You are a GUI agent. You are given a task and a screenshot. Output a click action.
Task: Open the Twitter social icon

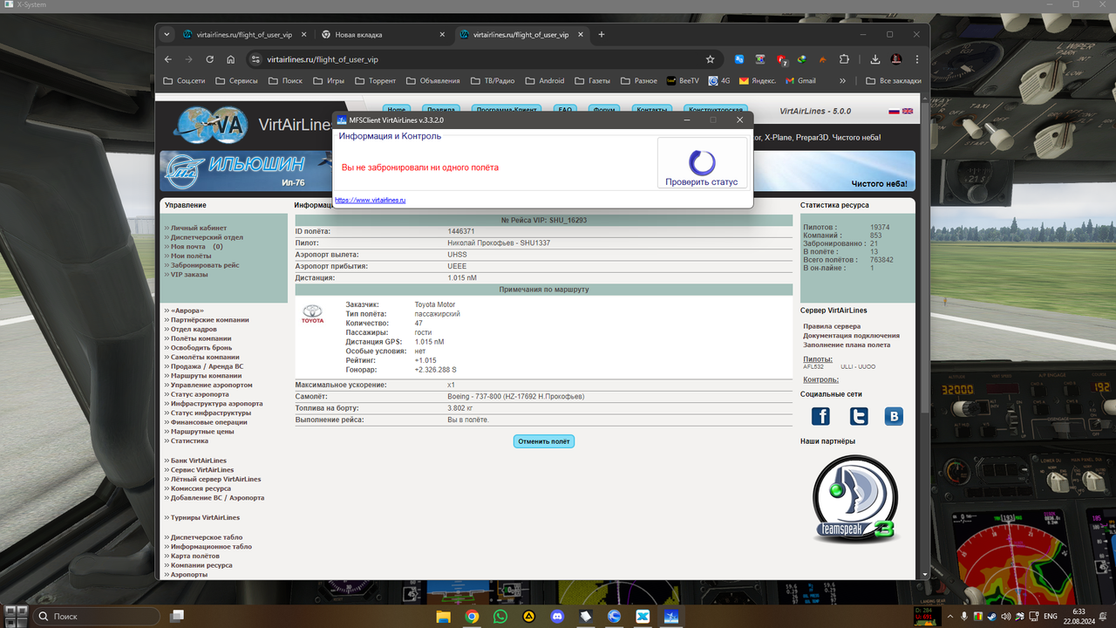(x=859, y=416)
